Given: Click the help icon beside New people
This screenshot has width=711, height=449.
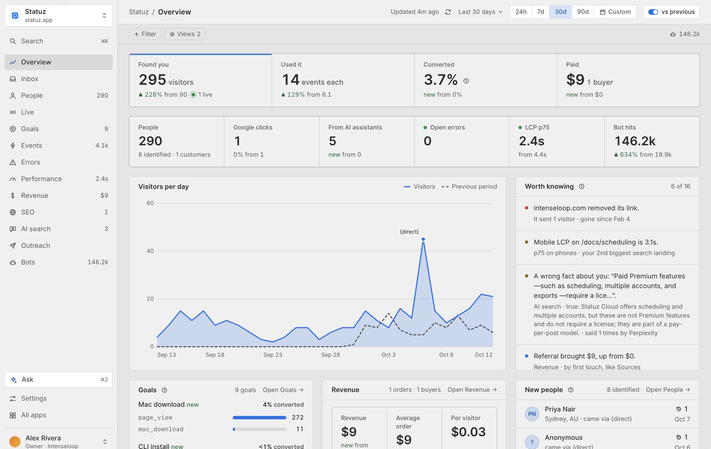Looking at the screenshot, I should coord(571,390).
